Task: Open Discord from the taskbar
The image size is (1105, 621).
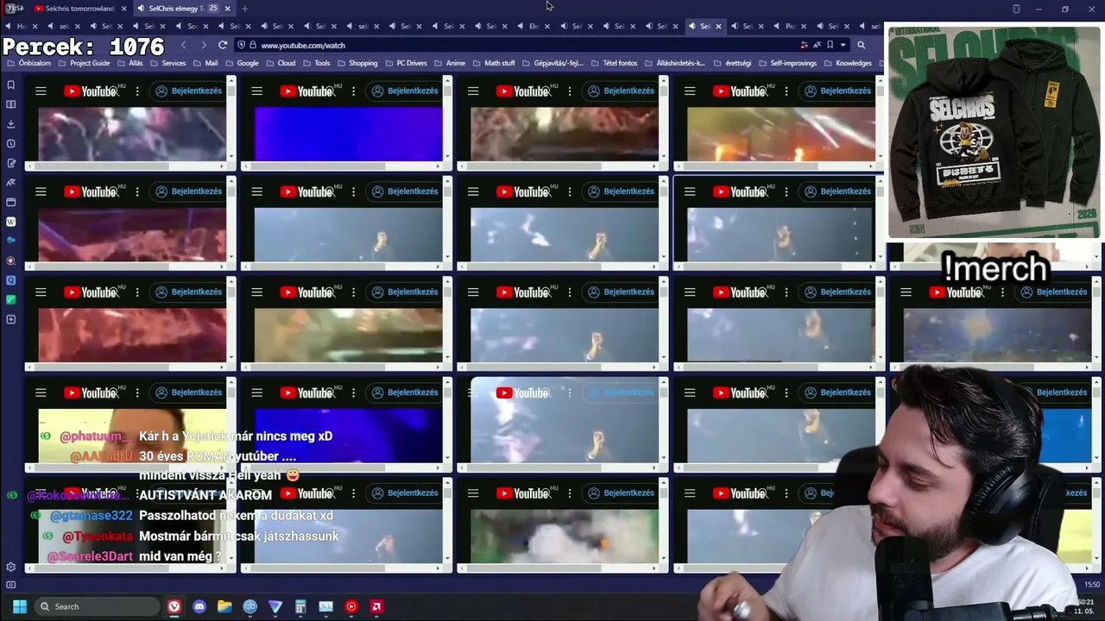Action: (x=199, y=606)
